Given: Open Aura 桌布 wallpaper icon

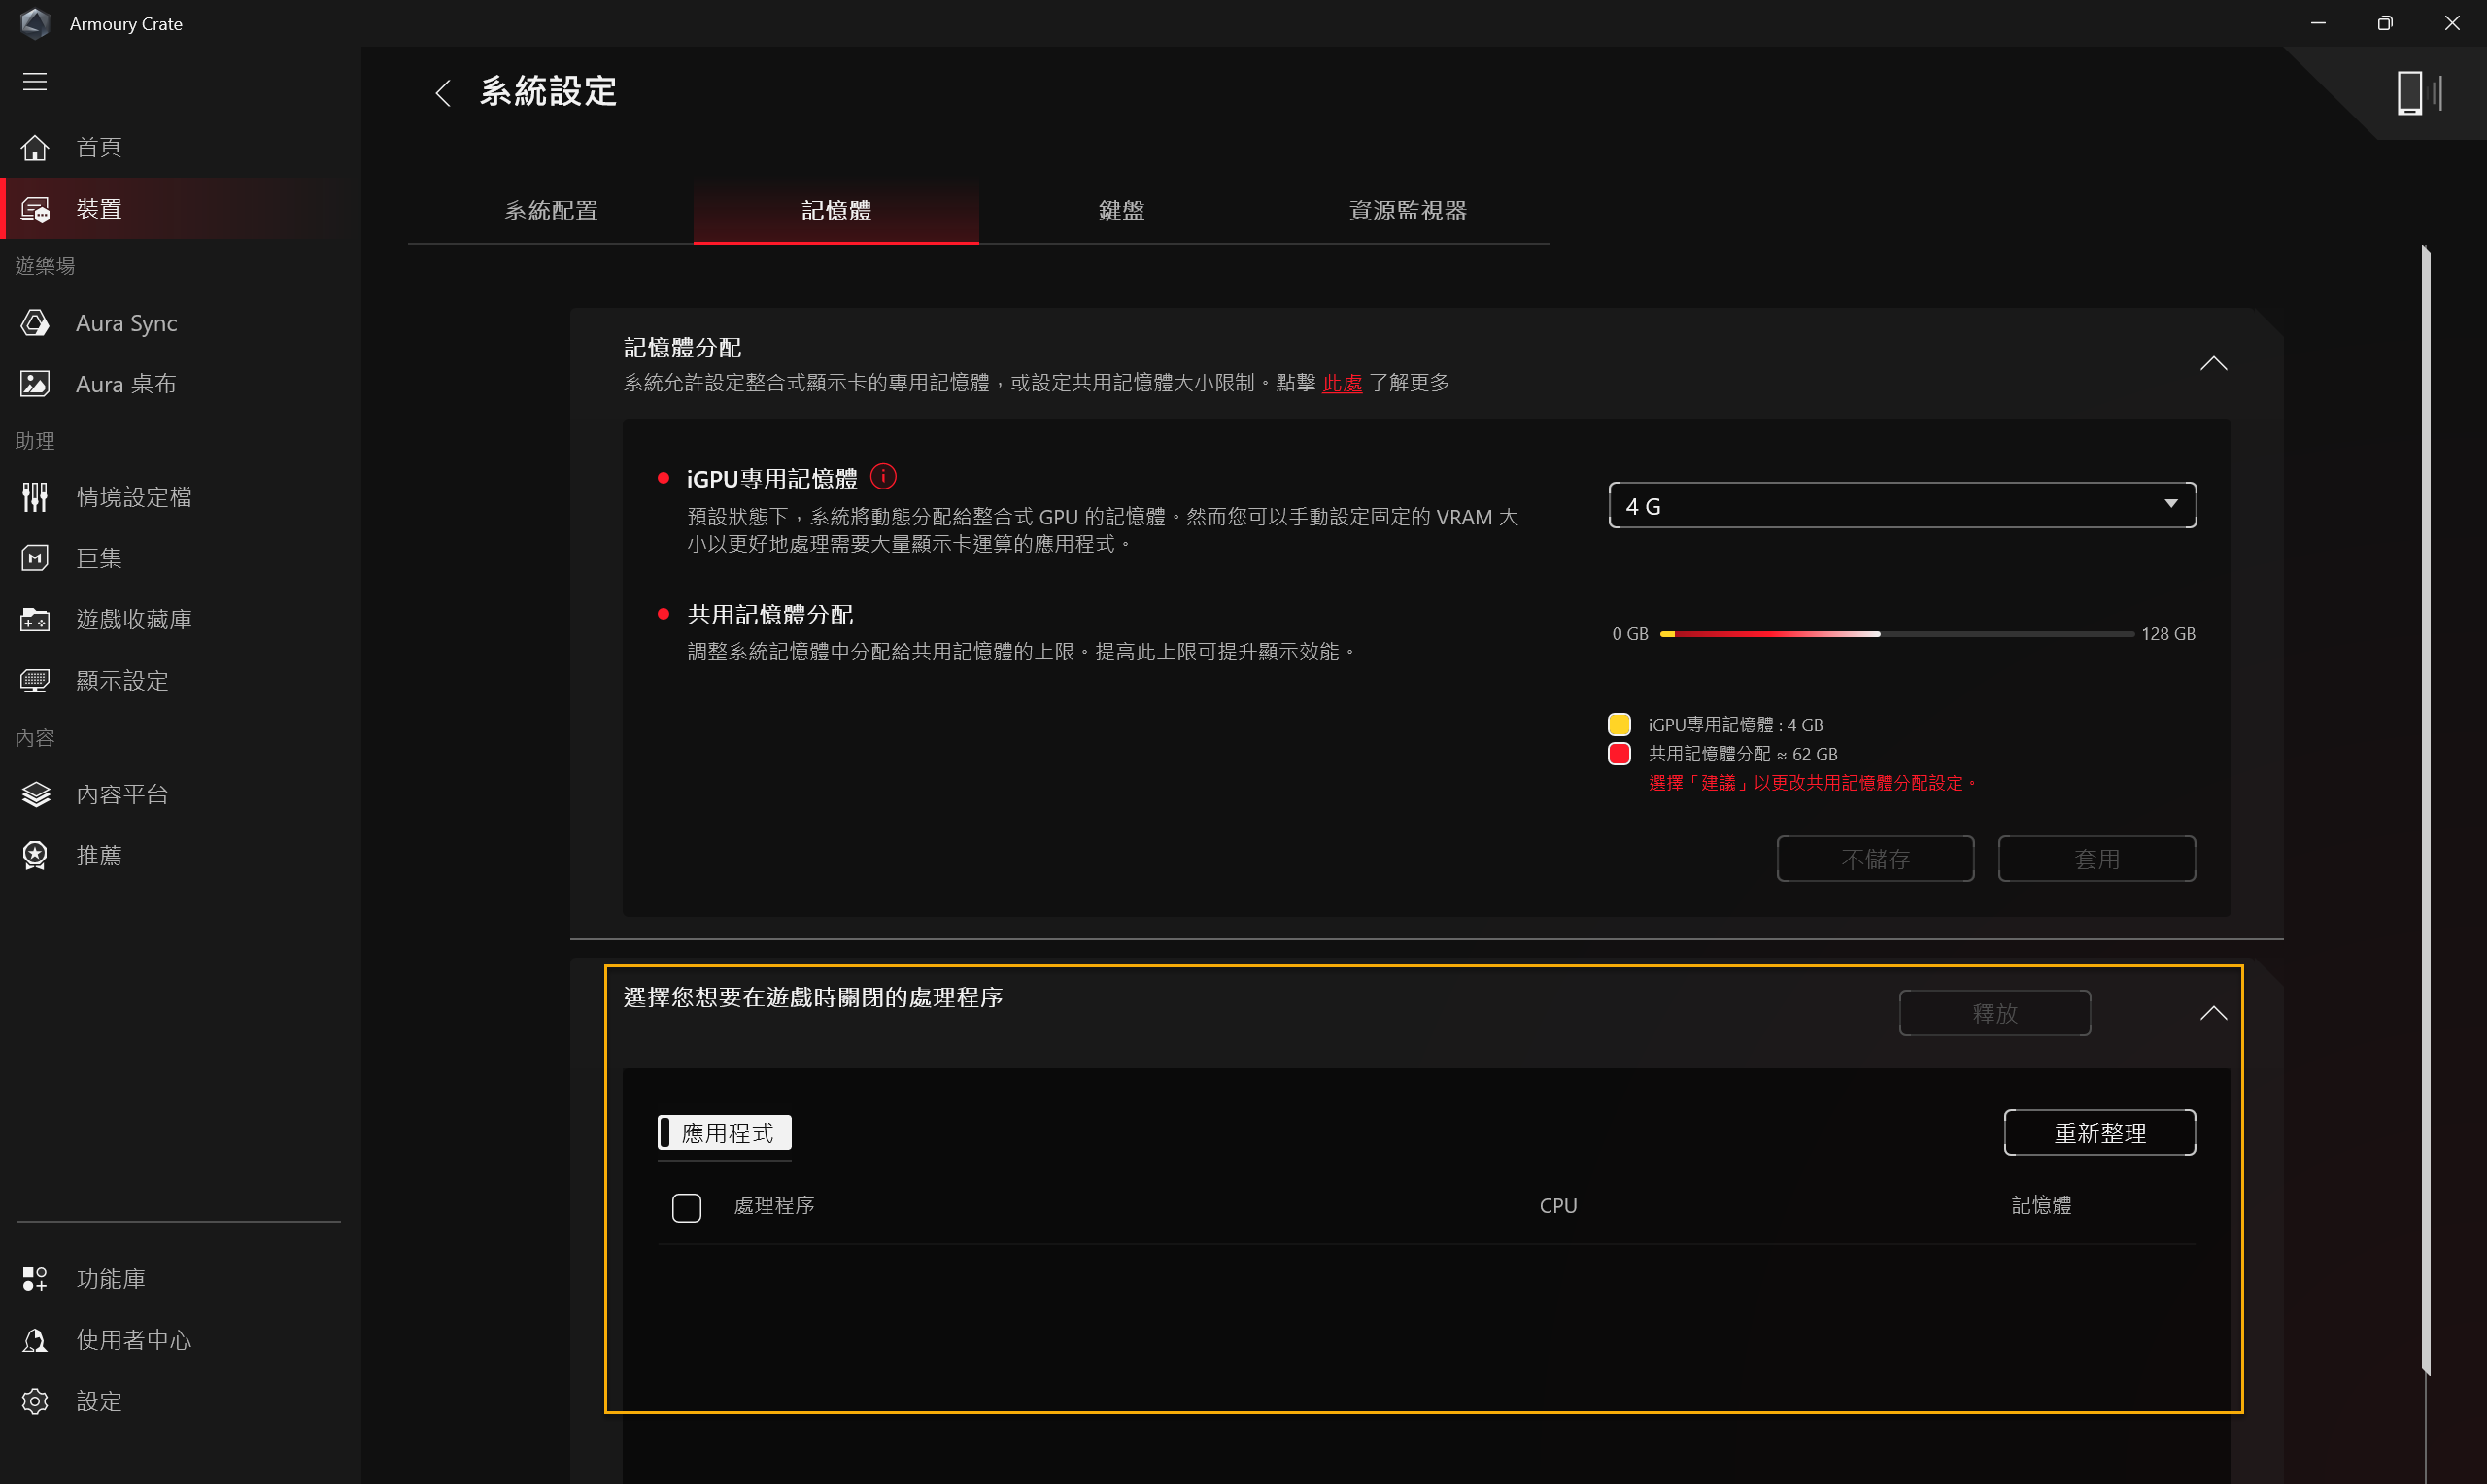Looking at the screenshot, I should [35, 384].
